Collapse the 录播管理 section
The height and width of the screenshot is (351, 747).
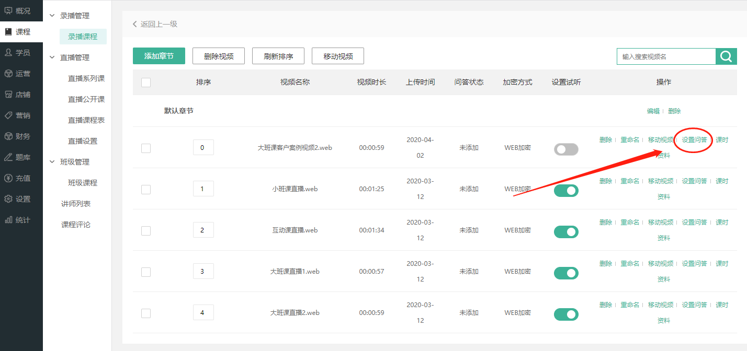[52, 16]
